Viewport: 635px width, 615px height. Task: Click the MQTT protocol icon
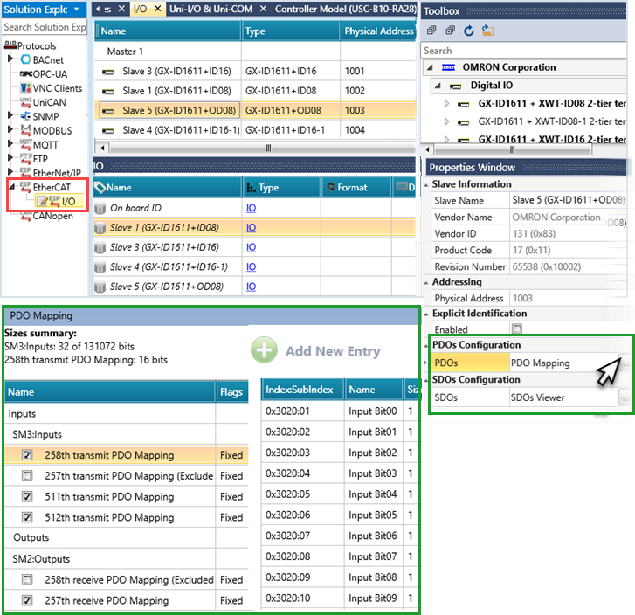[x=25, y=144]
